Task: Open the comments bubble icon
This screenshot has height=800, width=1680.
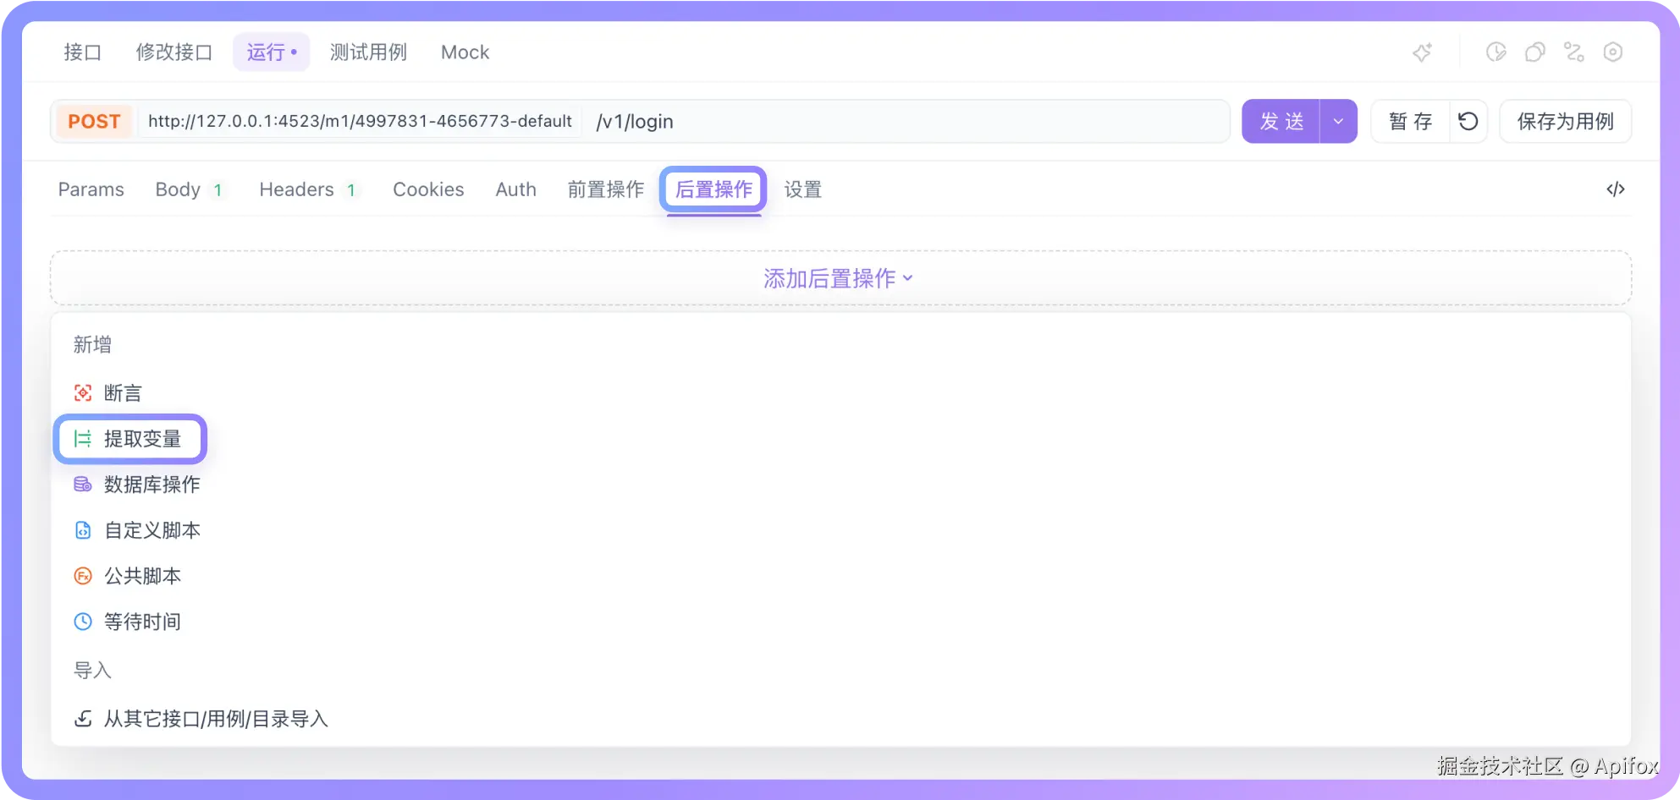Action: tap(1535, 52)
